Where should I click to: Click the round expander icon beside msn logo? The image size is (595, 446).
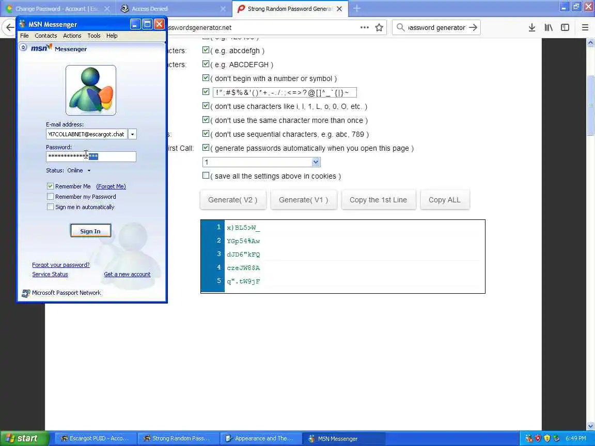click(23, 47)
